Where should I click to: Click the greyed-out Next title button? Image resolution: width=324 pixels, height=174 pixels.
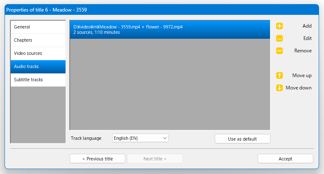[155, 159]
